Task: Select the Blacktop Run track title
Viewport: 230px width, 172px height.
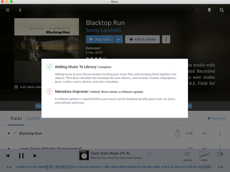Action: coord(31,133)
